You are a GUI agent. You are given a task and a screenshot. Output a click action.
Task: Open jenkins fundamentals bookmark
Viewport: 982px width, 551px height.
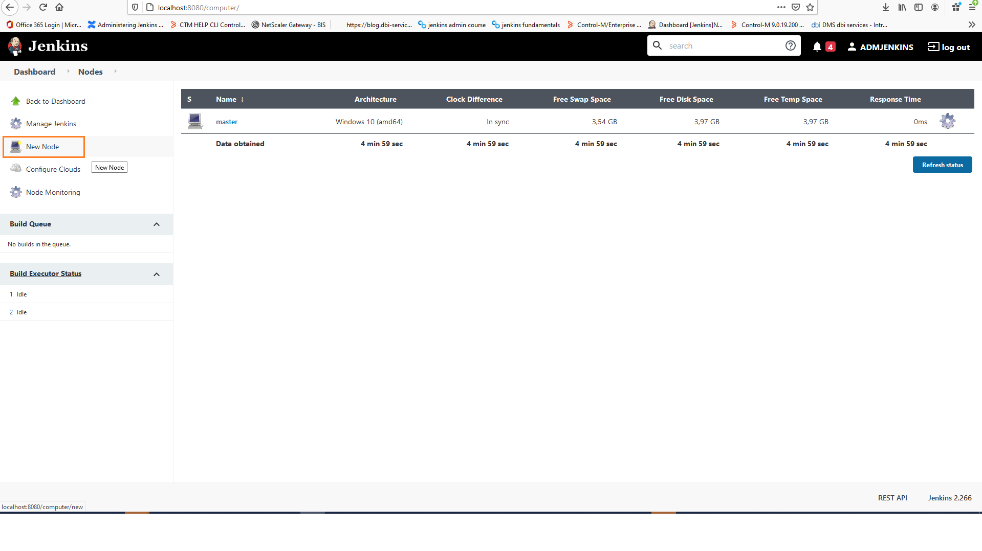[526, 25]
